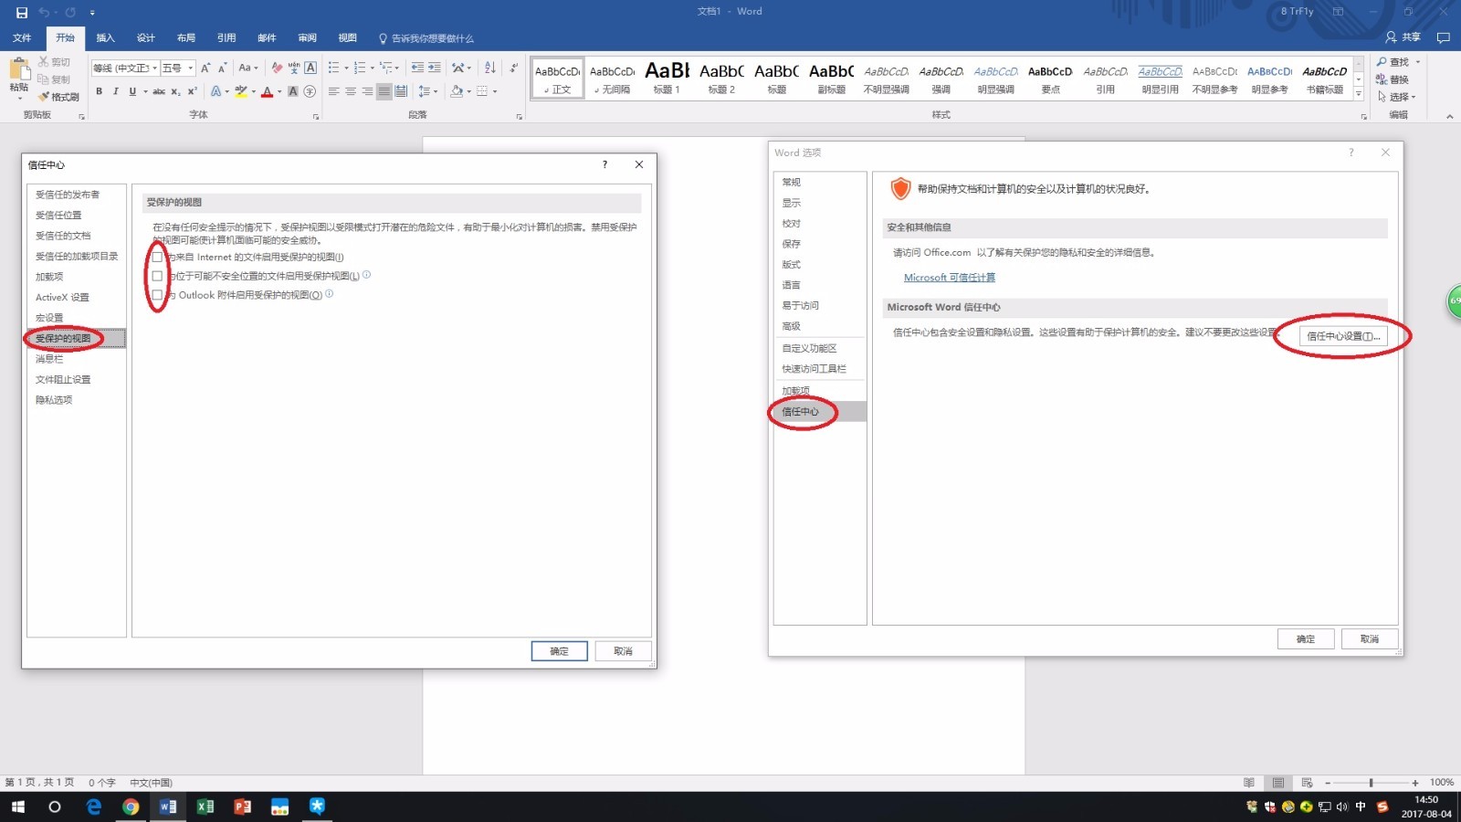
Task: Click the superscript icon
Action: coord(192,91)
